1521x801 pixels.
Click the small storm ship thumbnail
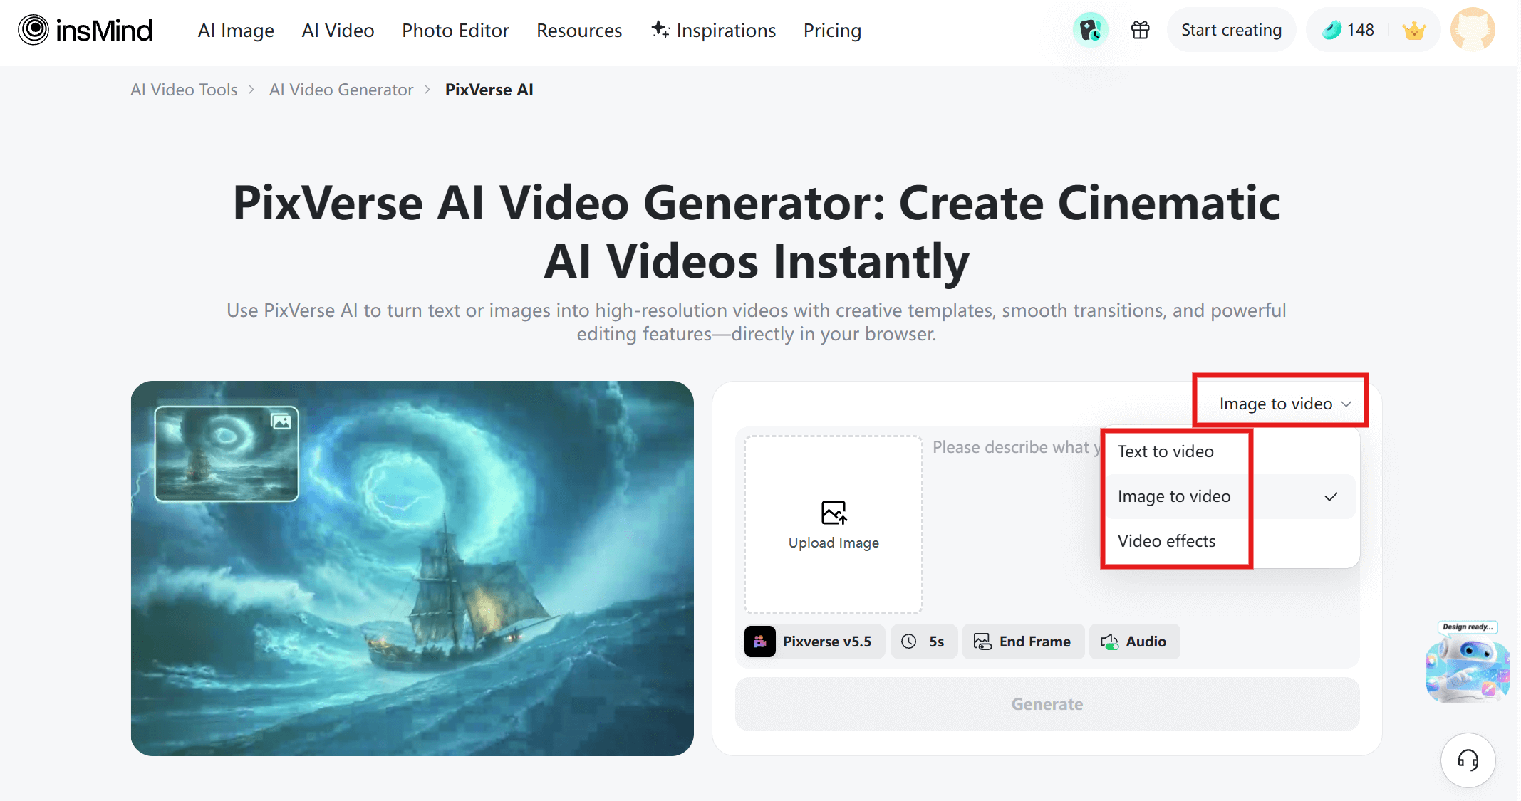(227, 454)
